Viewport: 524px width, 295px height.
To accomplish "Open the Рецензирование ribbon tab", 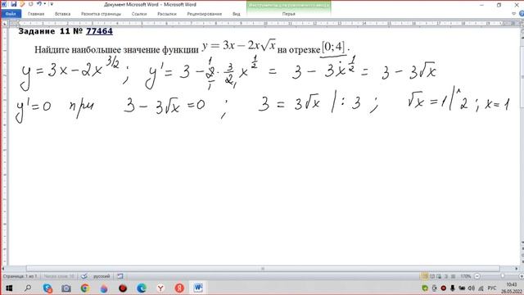I will click(x=204, y=14).
